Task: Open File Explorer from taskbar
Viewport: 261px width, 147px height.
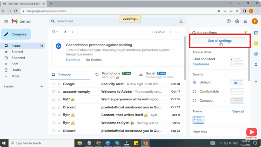Action: pyautogui.click(x=80, y=143)
